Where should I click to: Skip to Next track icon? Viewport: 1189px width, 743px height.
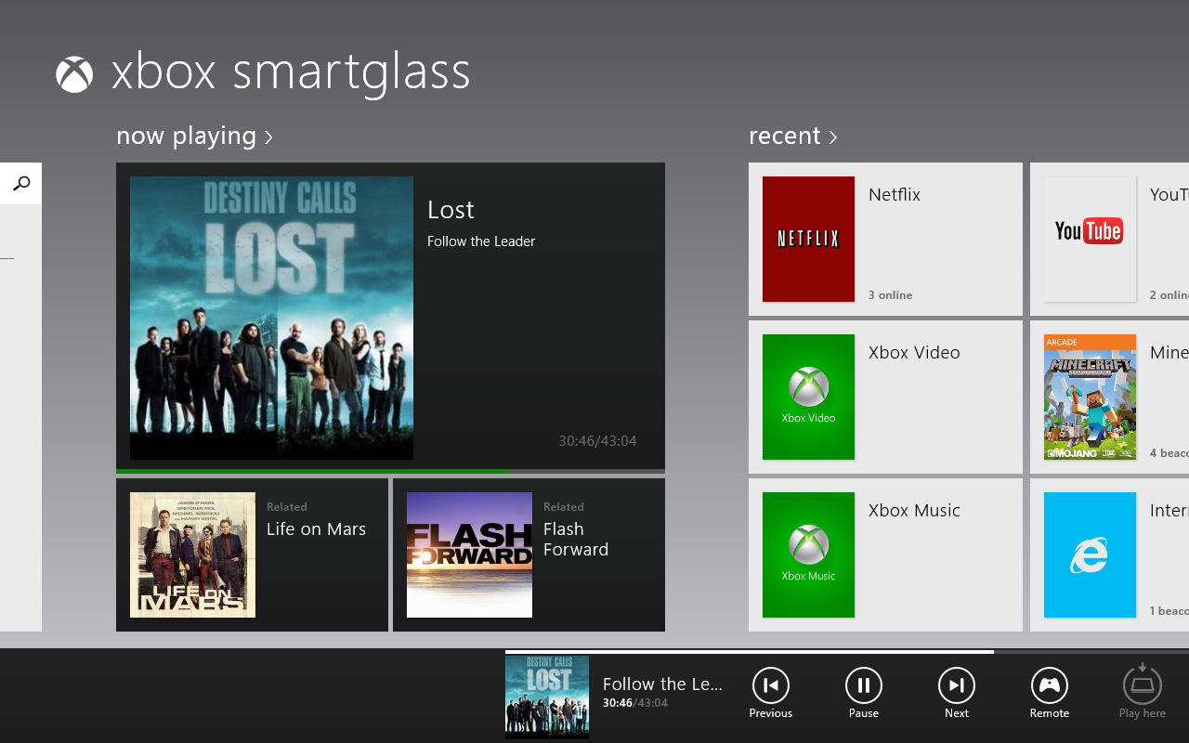coord(956,687)
